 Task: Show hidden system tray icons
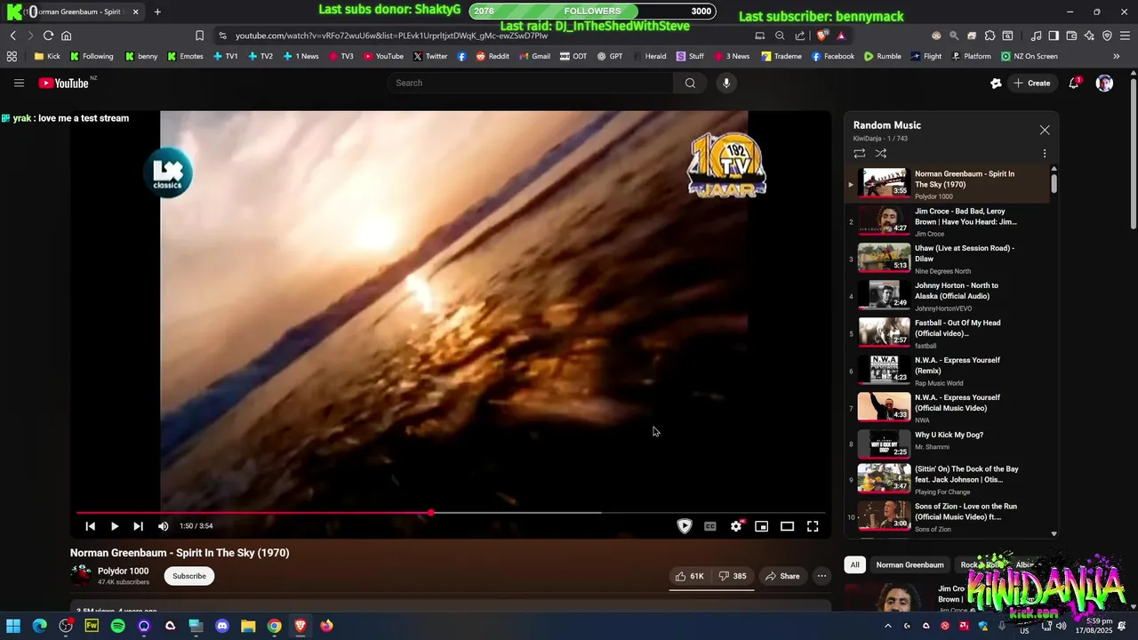point(887,626)
